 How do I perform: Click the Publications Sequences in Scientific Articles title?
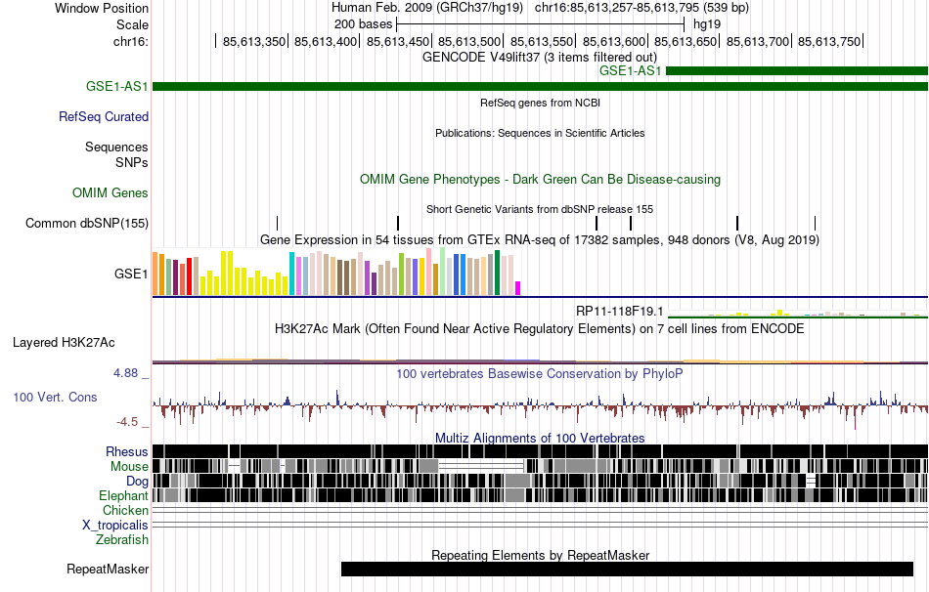click(540, 133)
